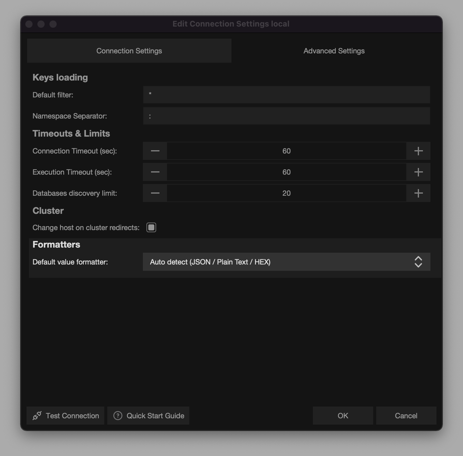Decrease the Connection Timeout value

155,151
